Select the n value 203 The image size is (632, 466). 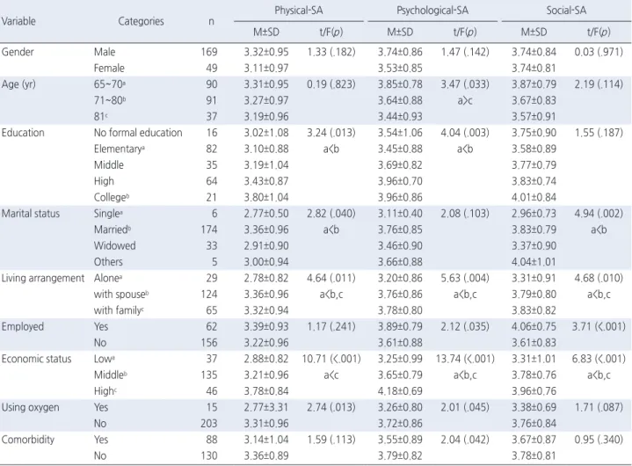point(209,423)
